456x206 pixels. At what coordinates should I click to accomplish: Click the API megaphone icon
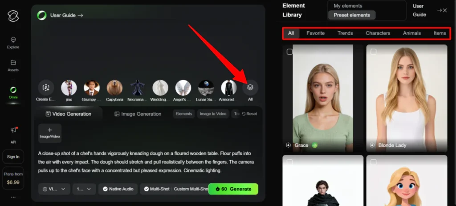point(13,130)
